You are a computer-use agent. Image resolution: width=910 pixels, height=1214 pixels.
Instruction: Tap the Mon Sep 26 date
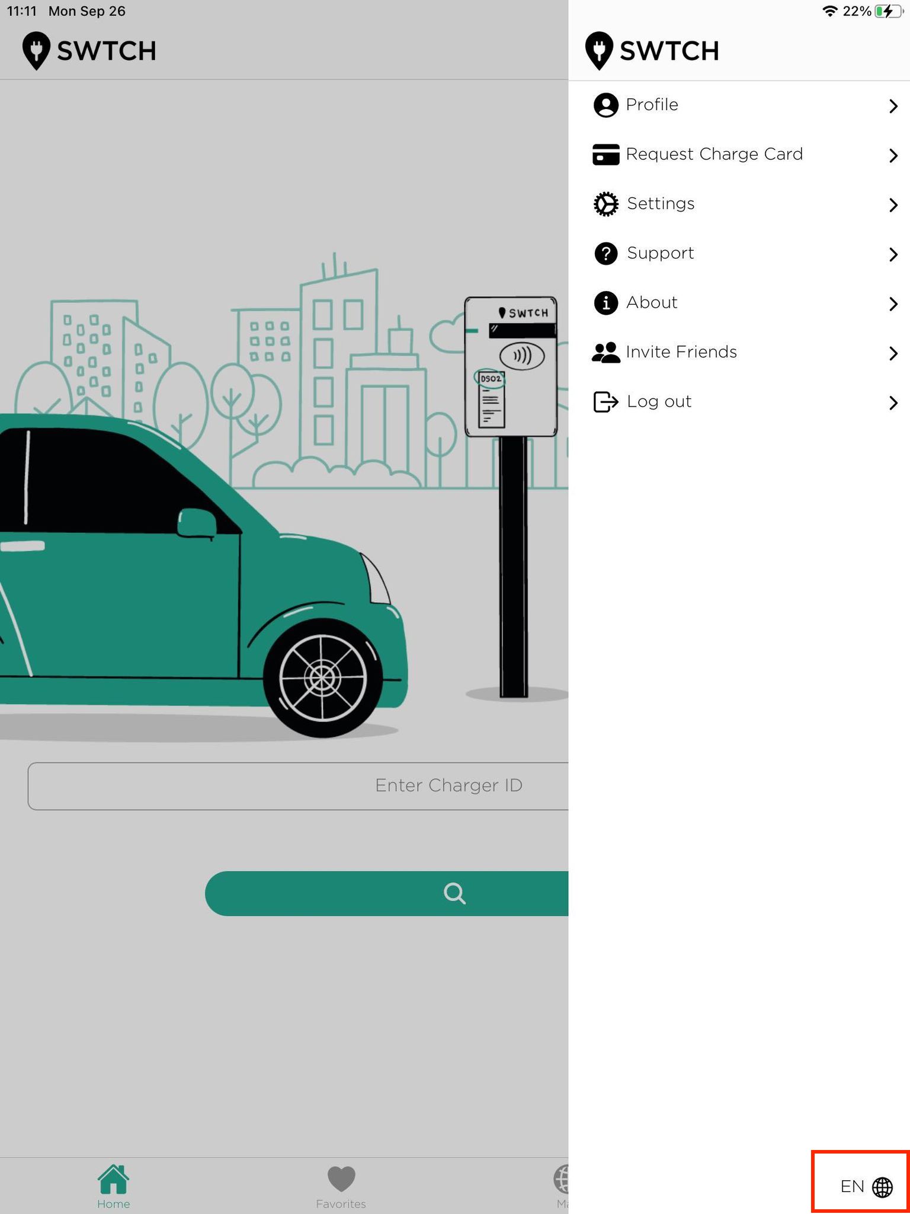pos(87,11)
